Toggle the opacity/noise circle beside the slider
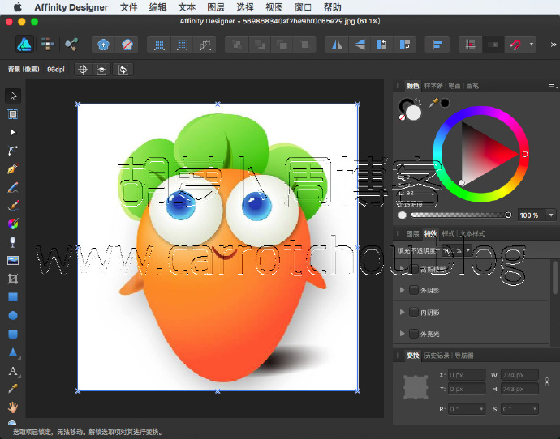This screenshot has height=439, width=560. 403,215
